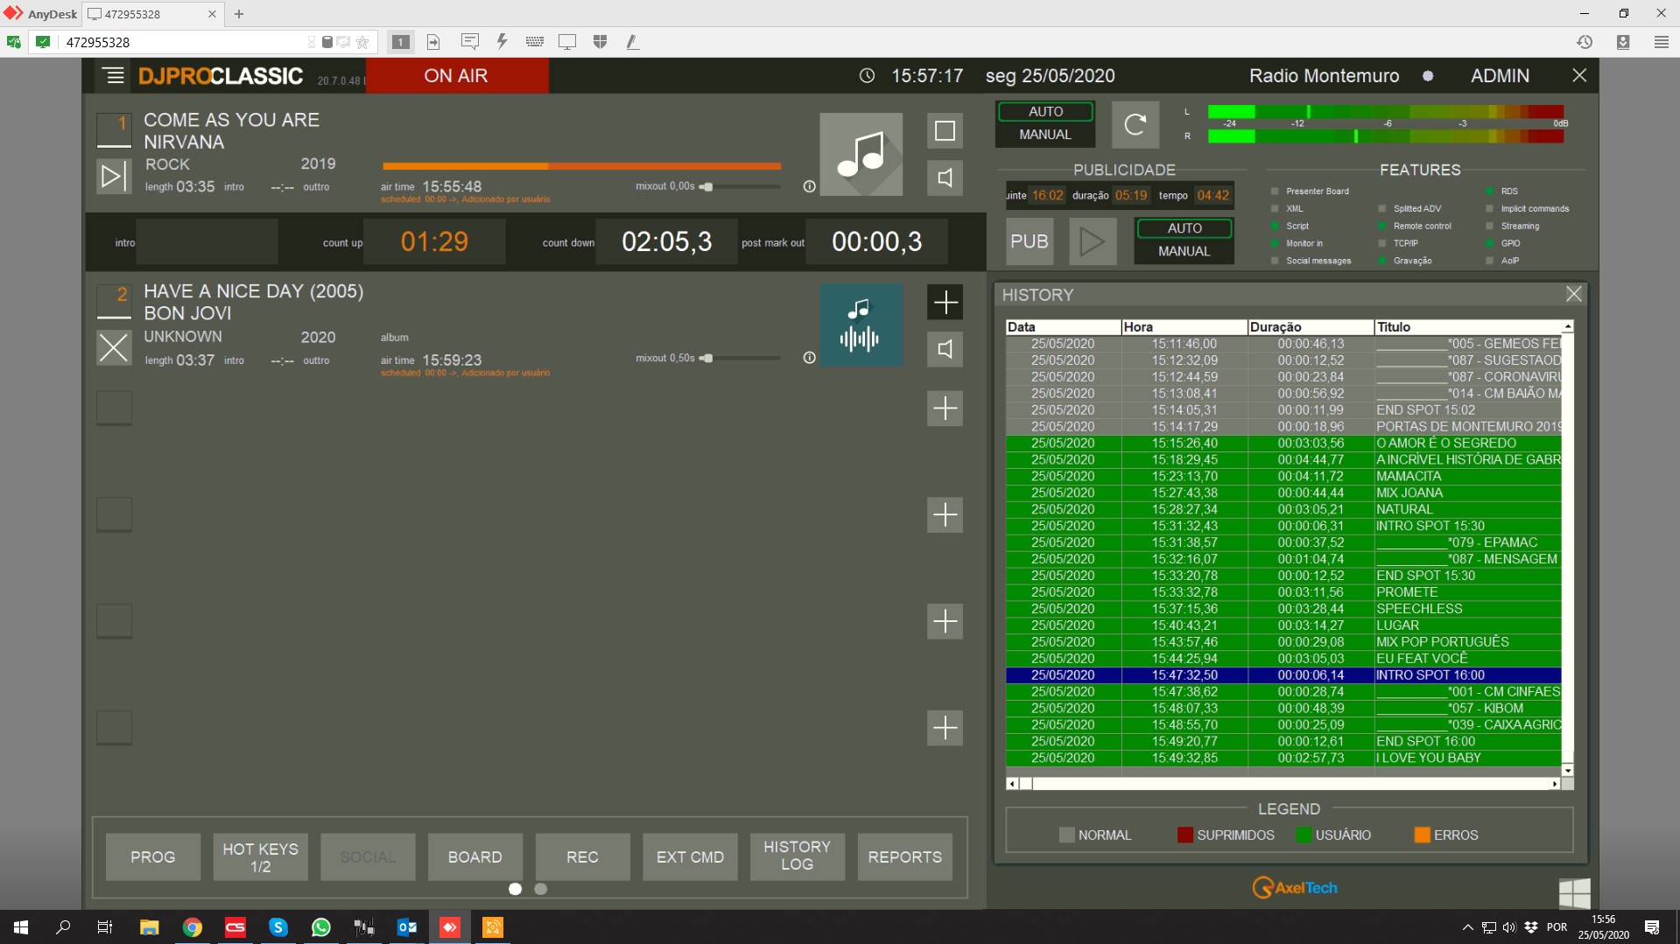Click the stop square icon for track 1
1680x944 pixels.
(x=945, y=131)
